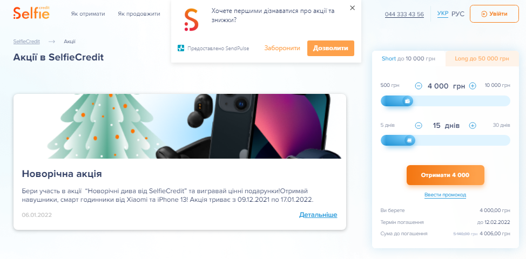Screen dimensions: 526x259
Task: Decrease loan amount with minus icon
Action: pos(419,86)
